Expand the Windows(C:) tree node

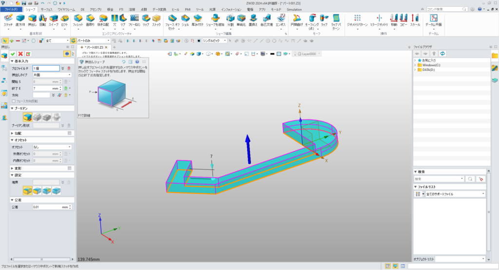pos(415,65)
